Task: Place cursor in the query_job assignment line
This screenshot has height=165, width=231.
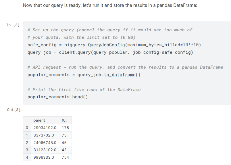Action: (110, 52)
